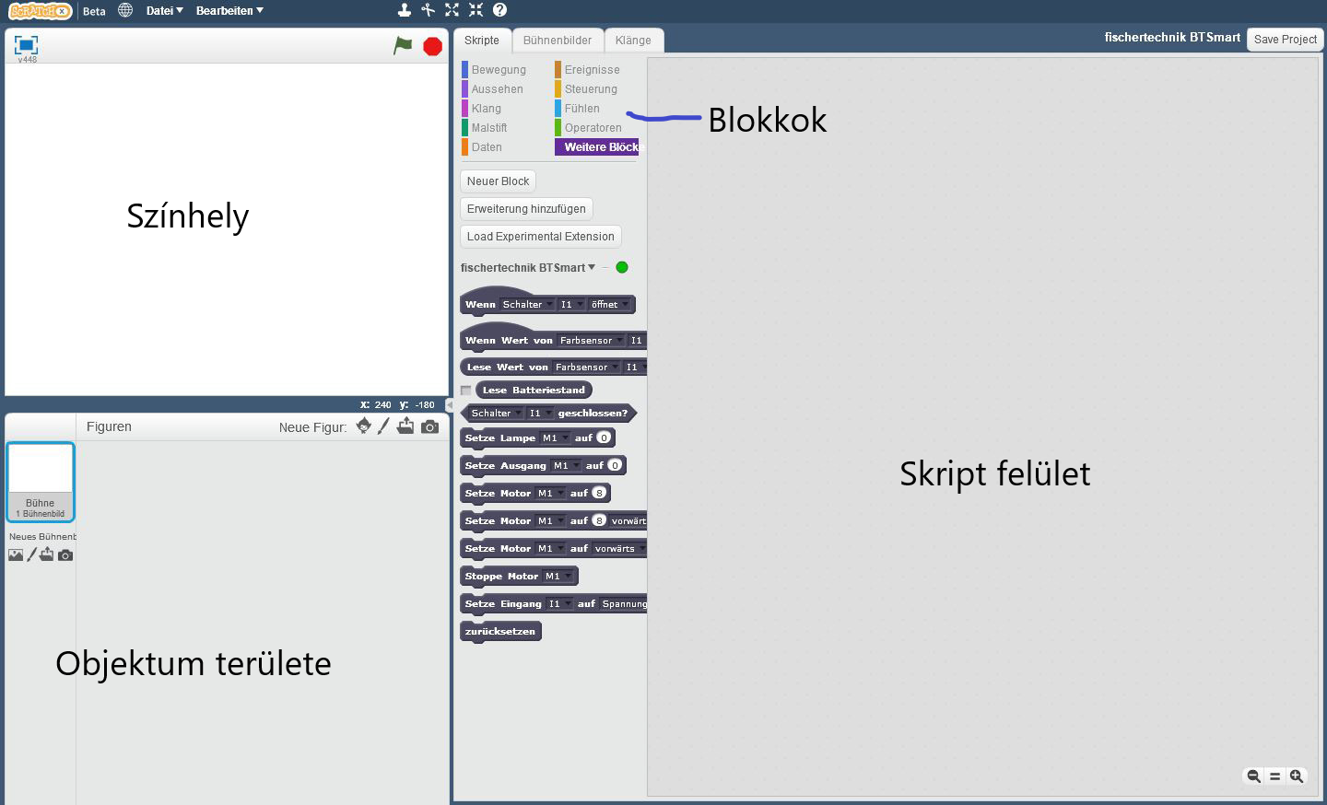This screenshot has width=1327, height=805.
Task: Click the Save Project button
Action: (1285, 40)
